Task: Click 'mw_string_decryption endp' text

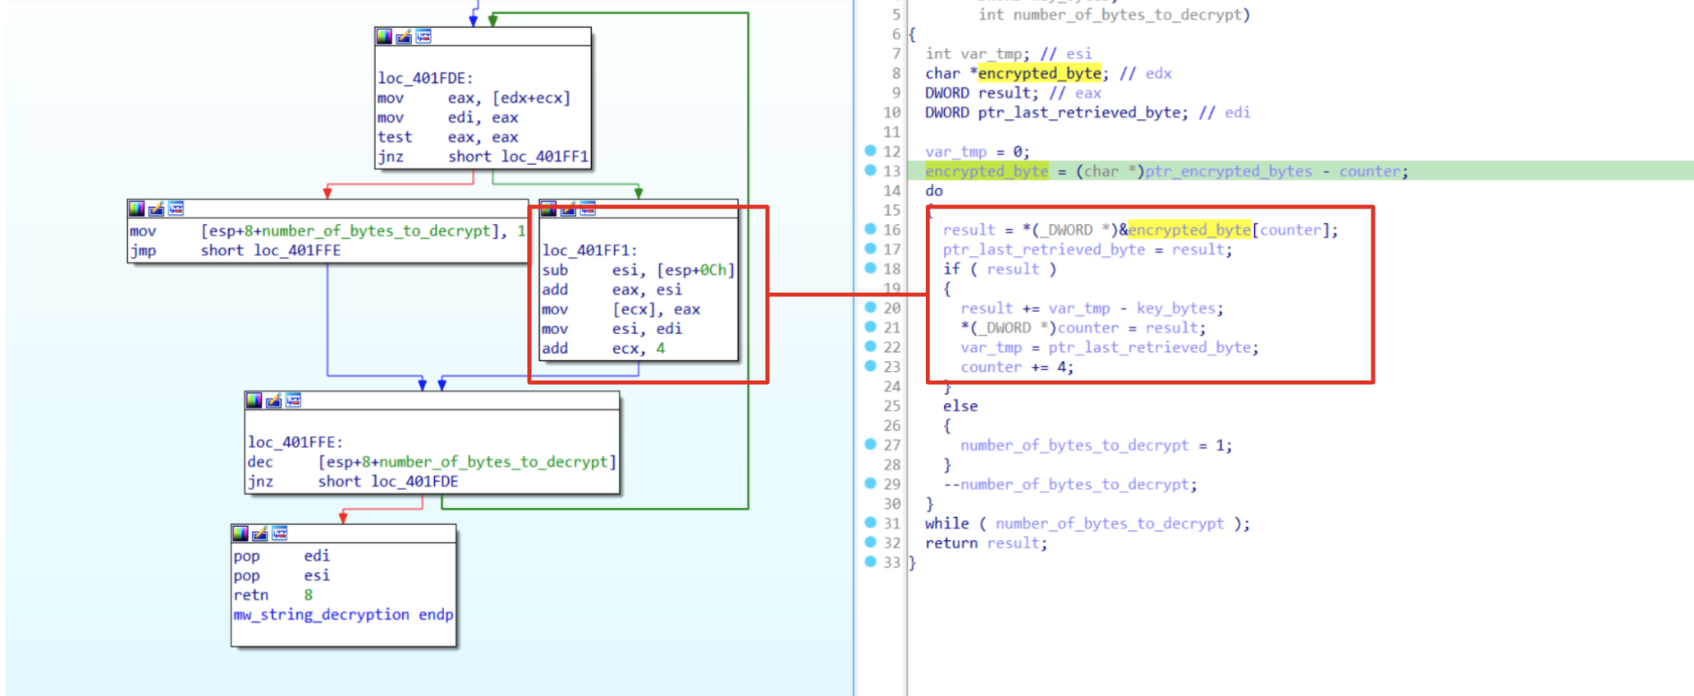Action: click(343, 615)
